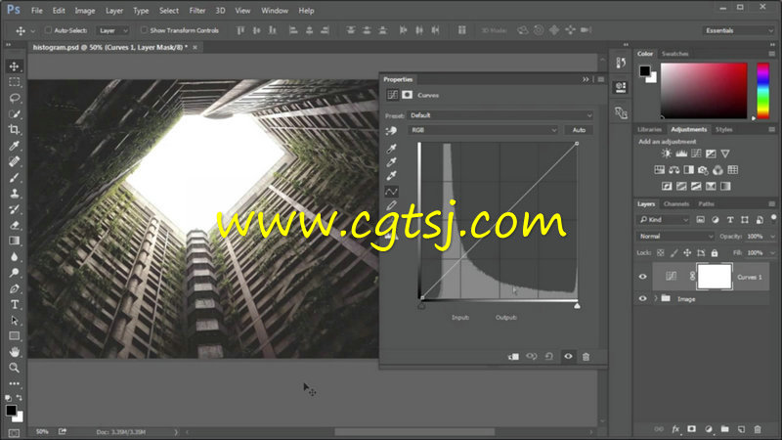Select the Zoom tool

click(x=14, y=369)
